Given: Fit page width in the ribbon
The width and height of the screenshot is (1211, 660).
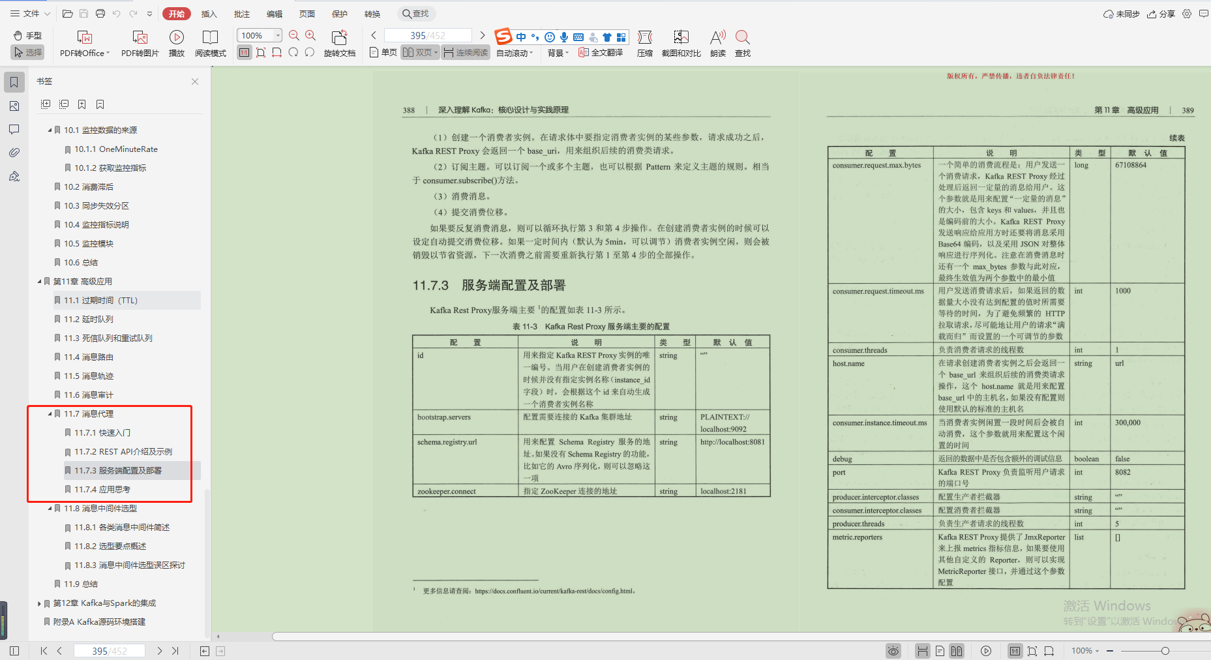Looking at the screenshot, I should (x=277, y=52).
